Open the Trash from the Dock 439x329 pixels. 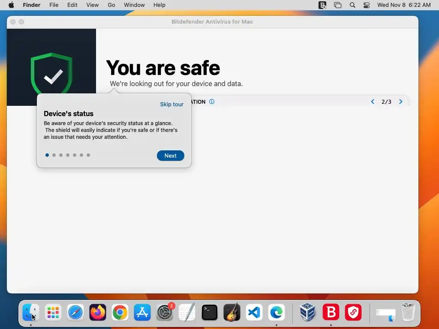tap(408, 312)
